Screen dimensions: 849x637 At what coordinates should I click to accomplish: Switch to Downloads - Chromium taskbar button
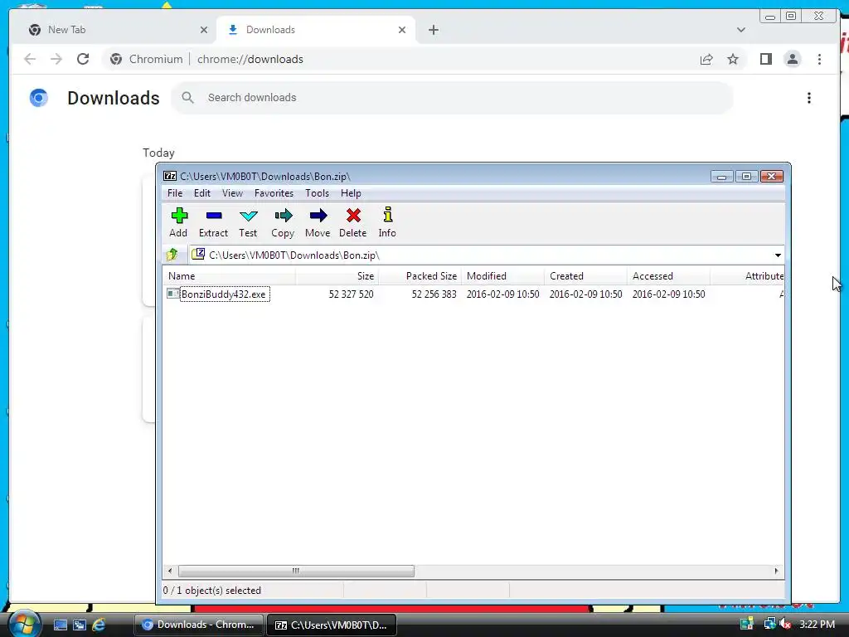pyautogui.click(x=198, y=625)
